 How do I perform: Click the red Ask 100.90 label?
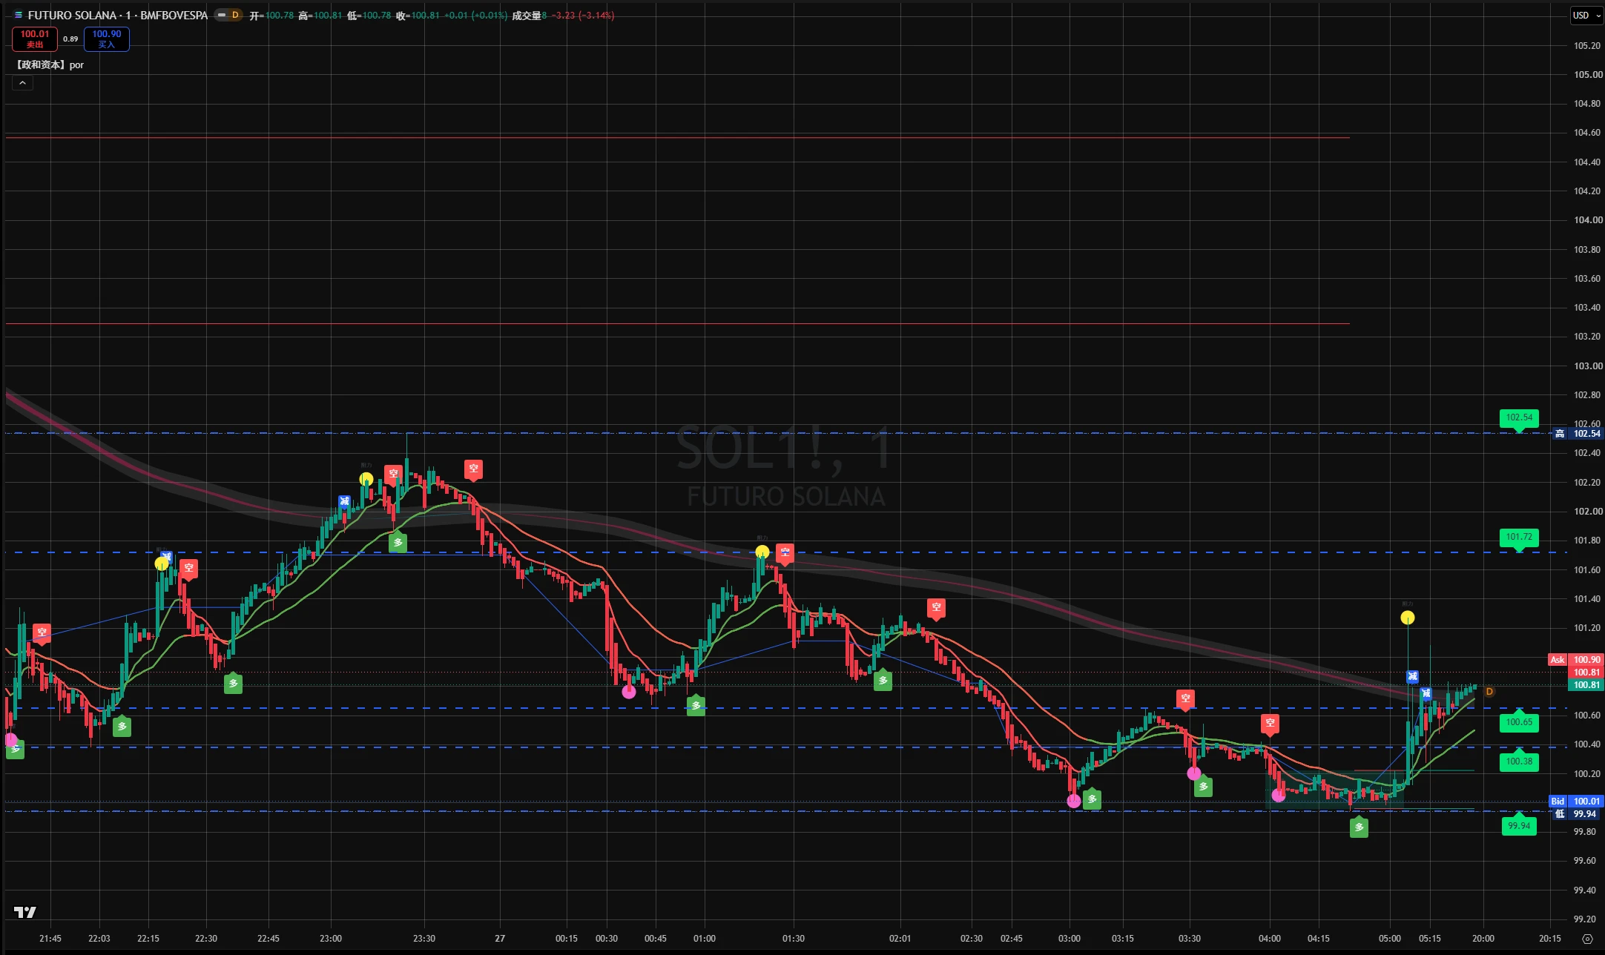(x=1575, y=660)
